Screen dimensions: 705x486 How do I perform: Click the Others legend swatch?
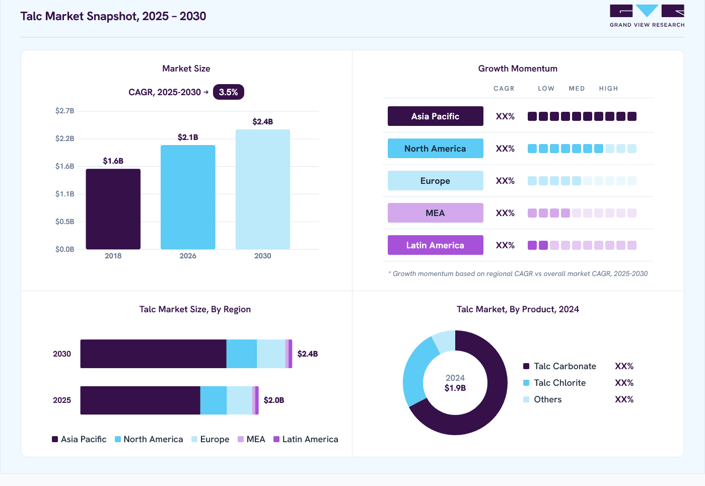[x=526, y=399]
